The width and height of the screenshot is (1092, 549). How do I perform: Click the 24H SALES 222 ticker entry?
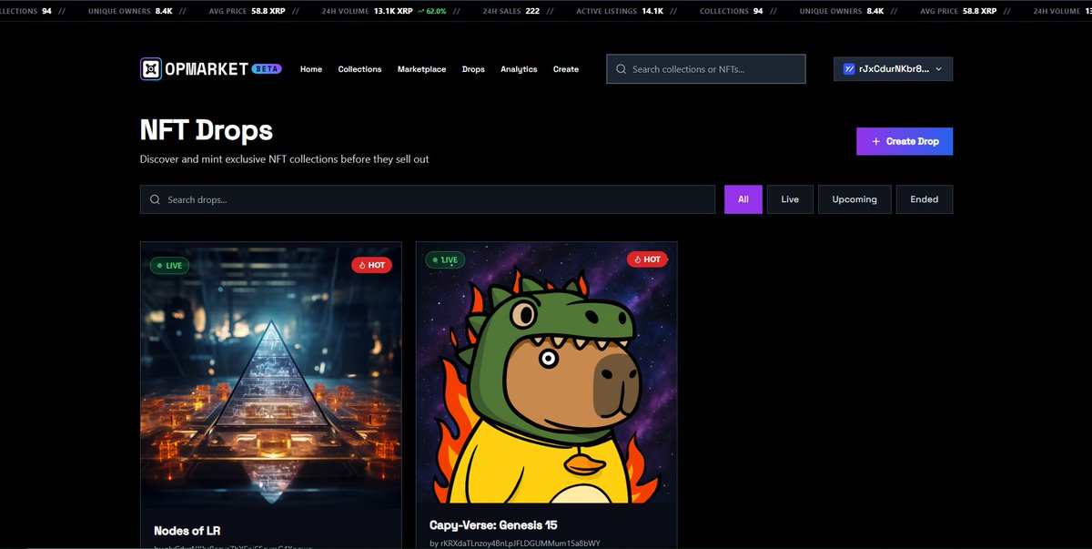511,11
